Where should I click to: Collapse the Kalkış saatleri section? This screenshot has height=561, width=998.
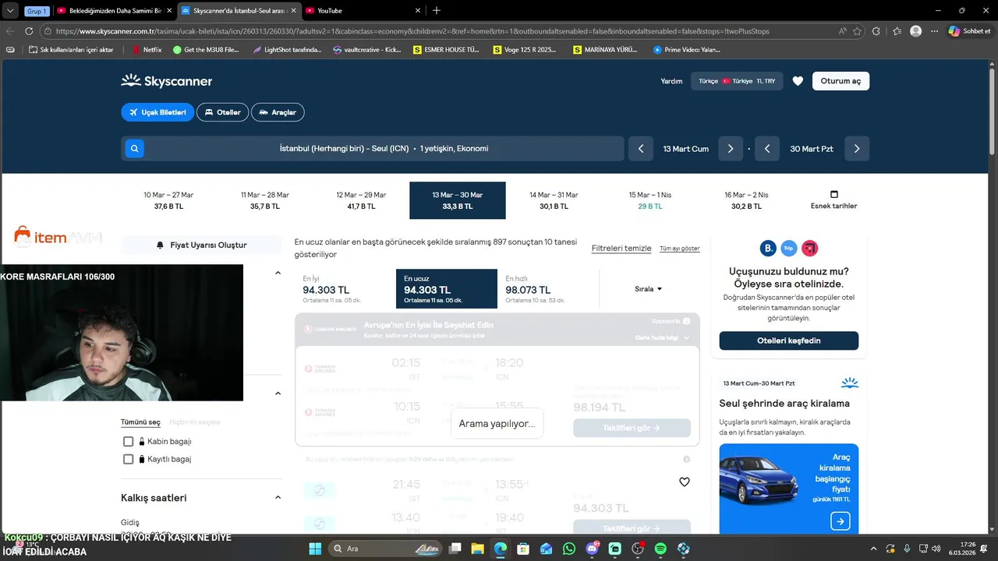click(278, 498)
